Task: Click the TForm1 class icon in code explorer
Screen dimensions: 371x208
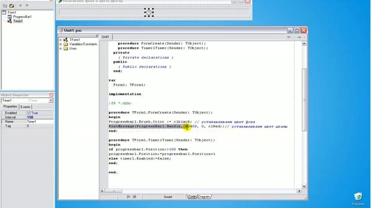Action: (x=66, y=40)
